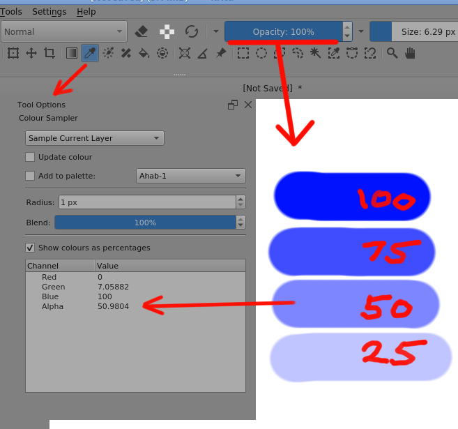Select the Gradient tool
The image size is (458, 429).
pos(72,53)
